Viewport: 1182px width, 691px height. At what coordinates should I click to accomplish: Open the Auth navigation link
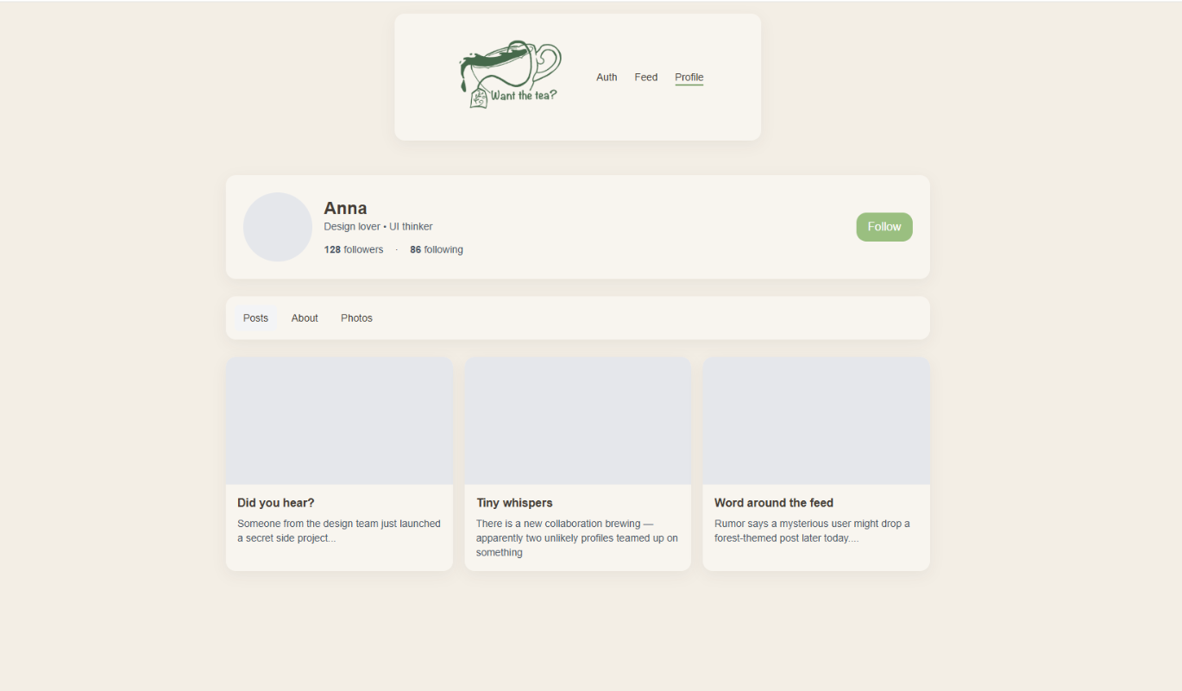click(x=607, y=78)
